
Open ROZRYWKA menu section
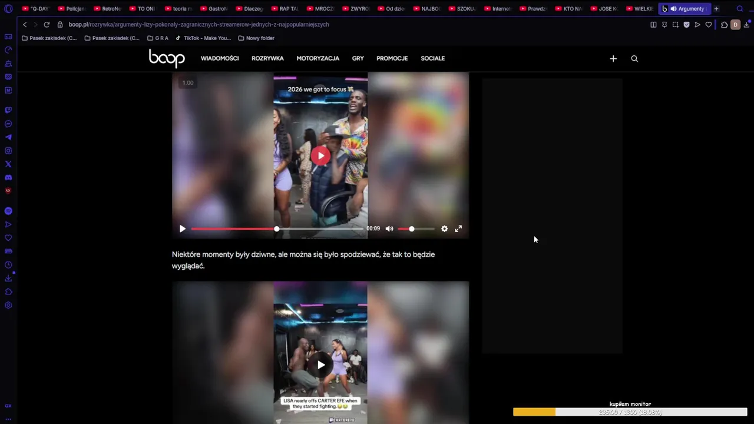(x=267, y=58)
